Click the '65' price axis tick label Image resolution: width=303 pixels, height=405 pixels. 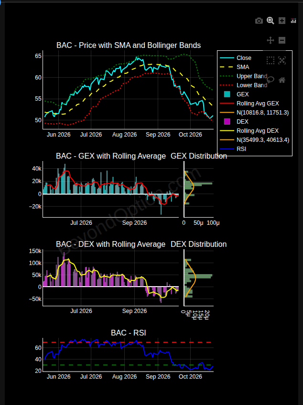(x=38, y=56)
